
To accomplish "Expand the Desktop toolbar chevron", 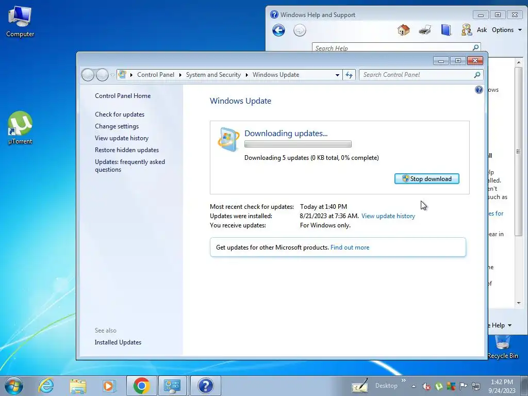I will (403, 381).
